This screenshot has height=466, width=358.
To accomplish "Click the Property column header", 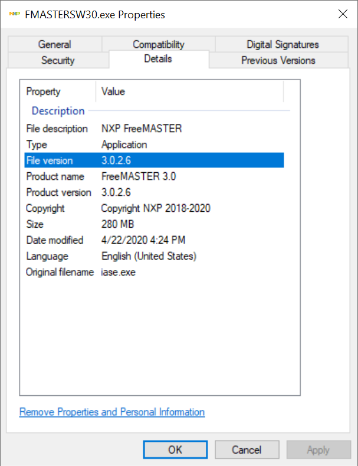I will [58, 91].
